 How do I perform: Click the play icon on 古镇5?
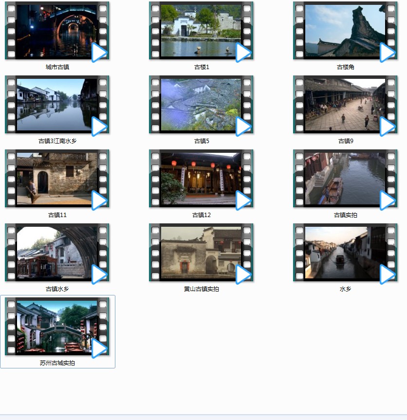pyautogui.click(x=243, y=127)
